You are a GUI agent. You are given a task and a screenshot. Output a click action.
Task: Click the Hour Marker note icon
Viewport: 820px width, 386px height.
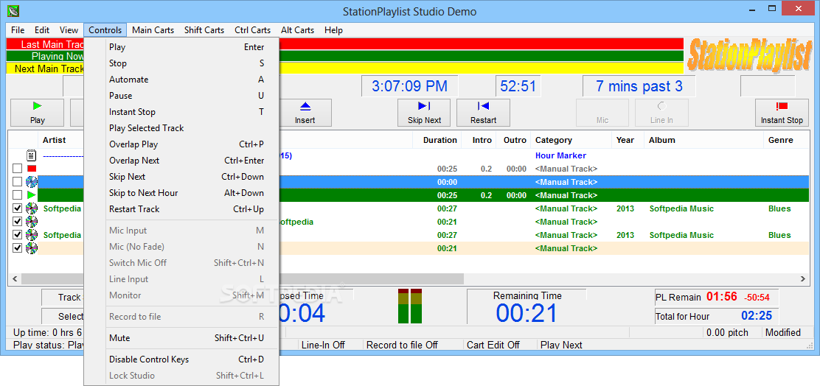(32, 155)
